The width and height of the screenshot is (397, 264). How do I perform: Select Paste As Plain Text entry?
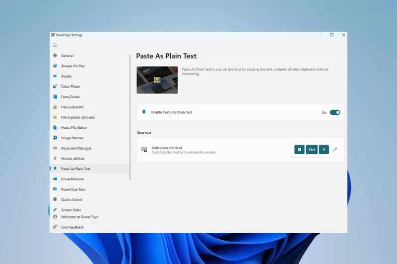(90, 169)
